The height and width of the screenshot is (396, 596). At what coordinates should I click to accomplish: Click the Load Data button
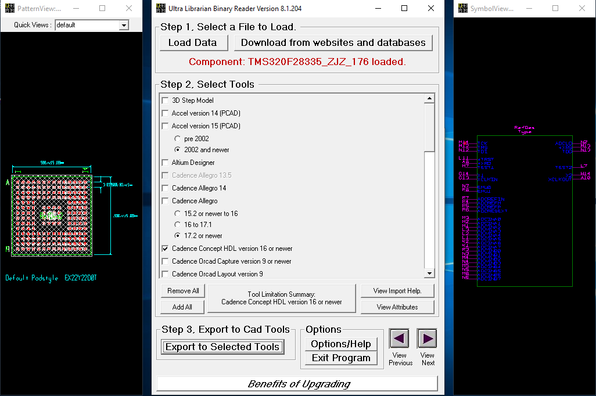coord(193,42)
